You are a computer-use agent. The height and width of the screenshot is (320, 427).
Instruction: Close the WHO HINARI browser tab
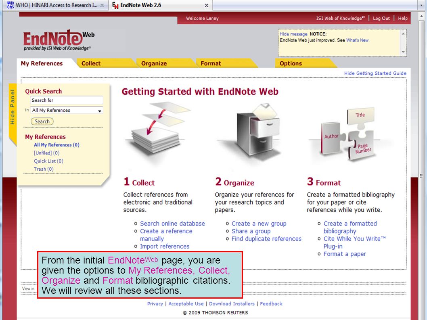(102, 5)
